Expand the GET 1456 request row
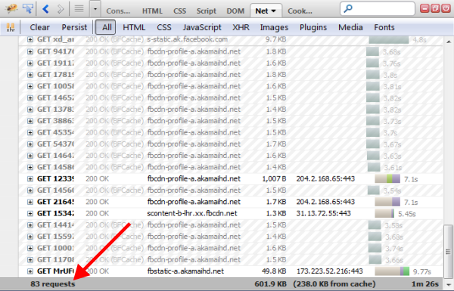 coord(30,190)
